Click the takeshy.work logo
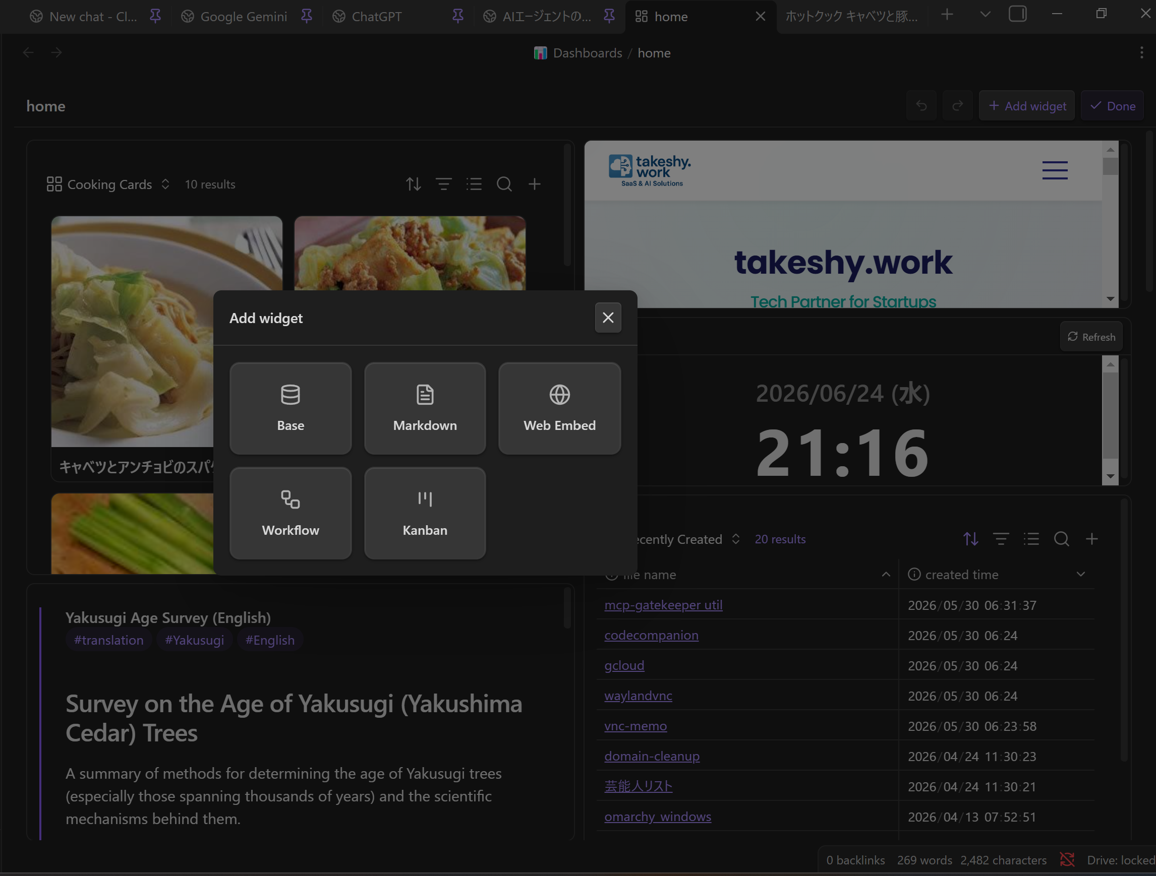The width and height of the screenshot is (1156, 876). pos(650,170)
